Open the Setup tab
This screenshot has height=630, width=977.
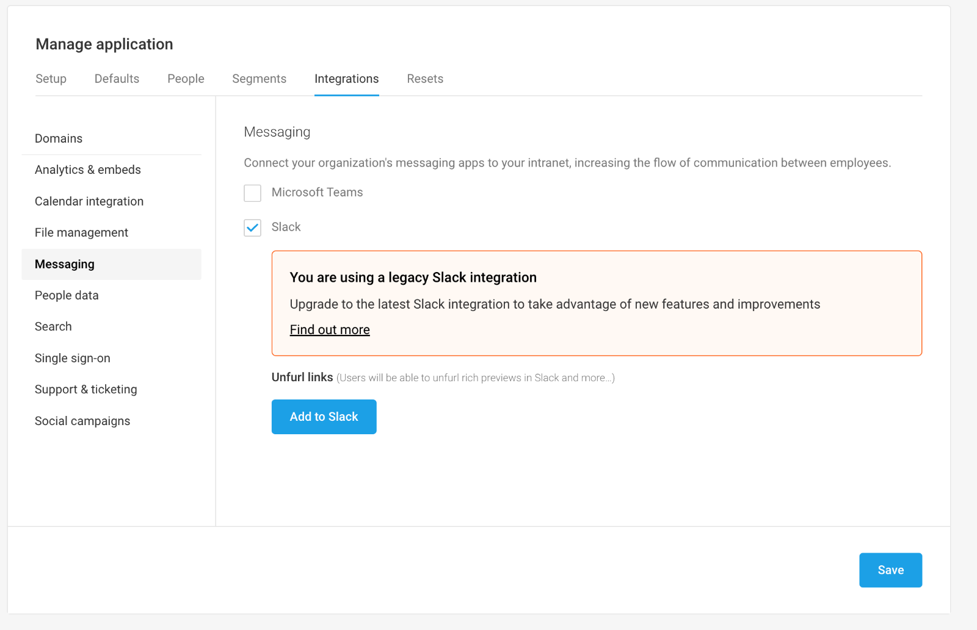[51, 79]
